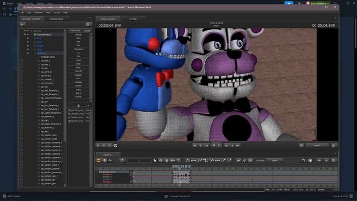Screen dimensions: 357x201
Task: Pick the arrow Select tool in timeline toolbar
Action: coord(155,160)
